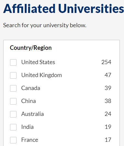Choose the Canada filter label
Screen dimensions: 124x146
[x=31, y=88]
